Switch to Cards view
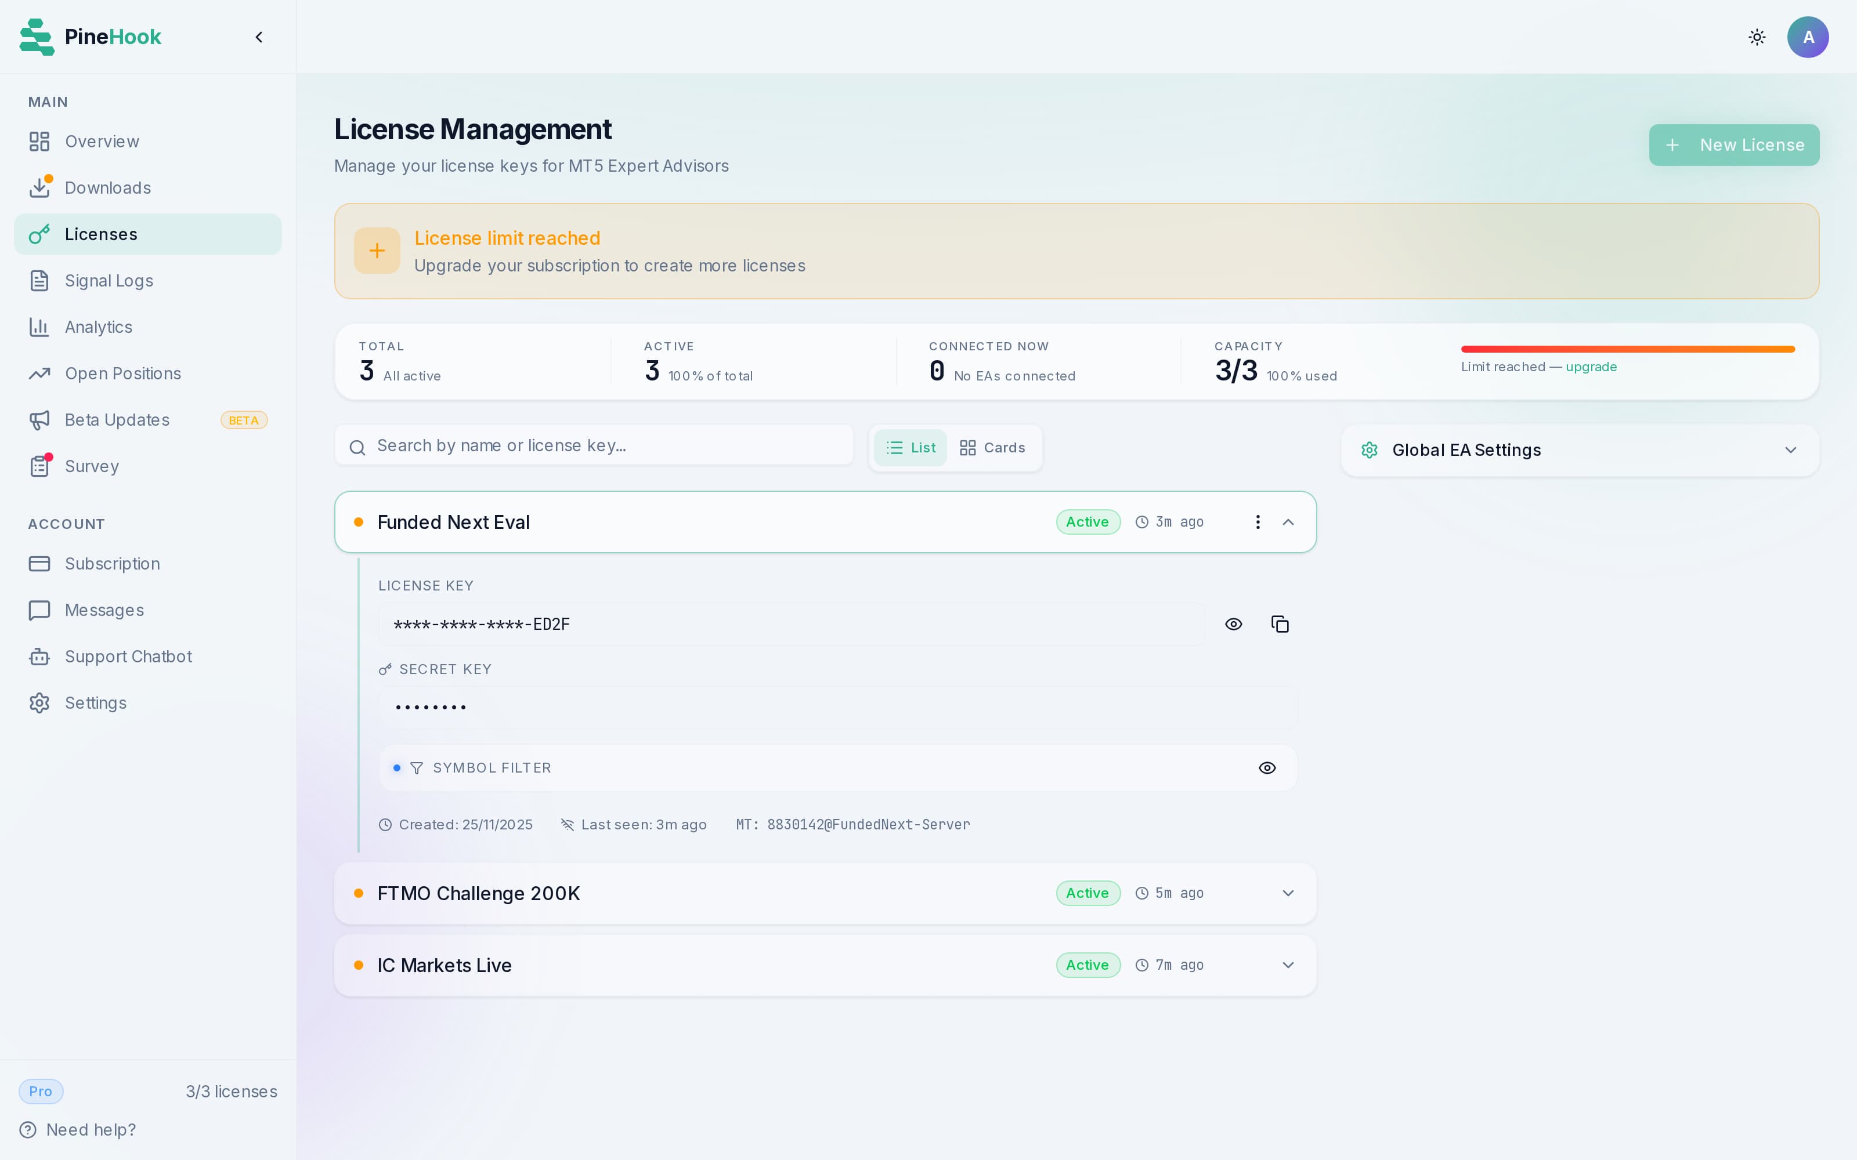Viewport: 1857px width, 1160px height. [x=993, y=448]
